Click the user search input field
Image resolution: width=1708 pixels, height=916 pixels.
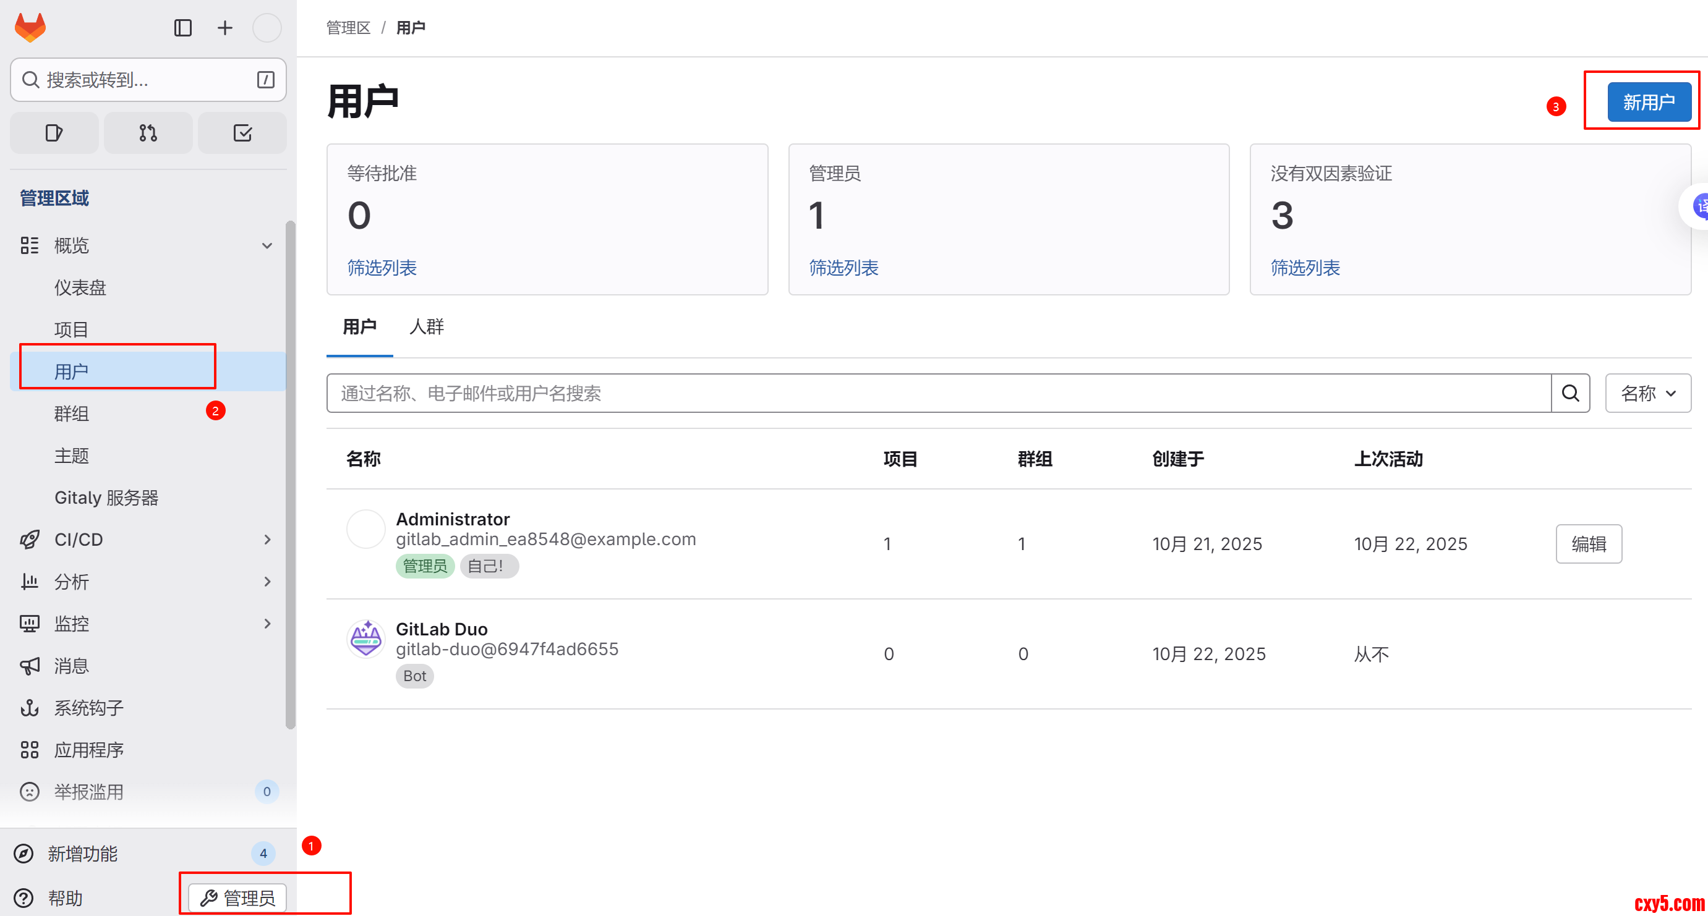(937, 393)
